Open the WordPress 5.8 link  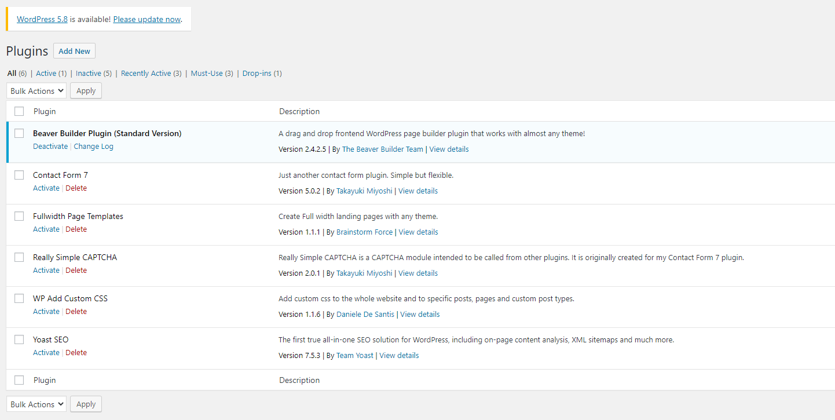(42, 19)
